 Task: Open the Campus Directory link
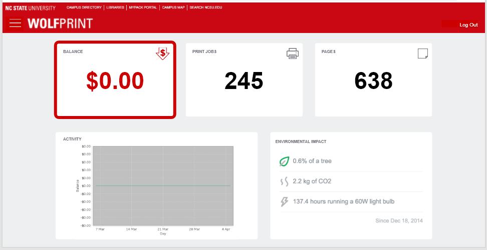pos(84,7)
